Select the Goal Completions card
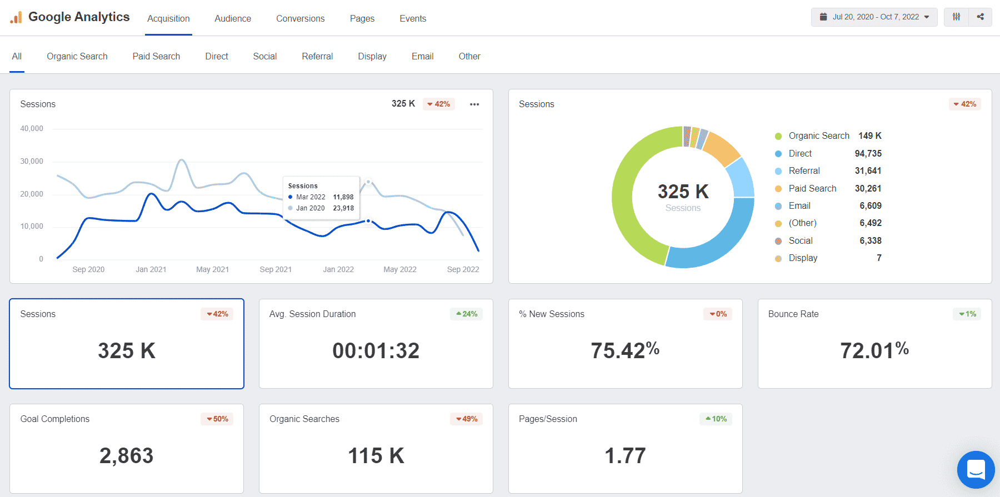The image size is (1000, 497). coord(127,449)
